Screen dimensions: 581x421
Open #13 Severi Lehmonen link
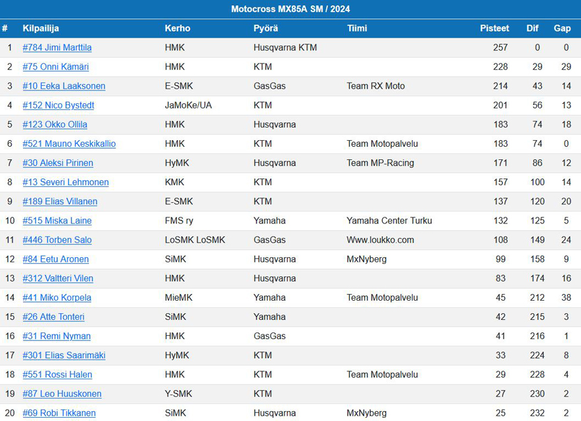[65, 182]
